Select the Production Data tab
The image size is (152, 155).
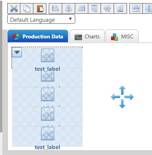pyautogui.click(x=38, y=36)
